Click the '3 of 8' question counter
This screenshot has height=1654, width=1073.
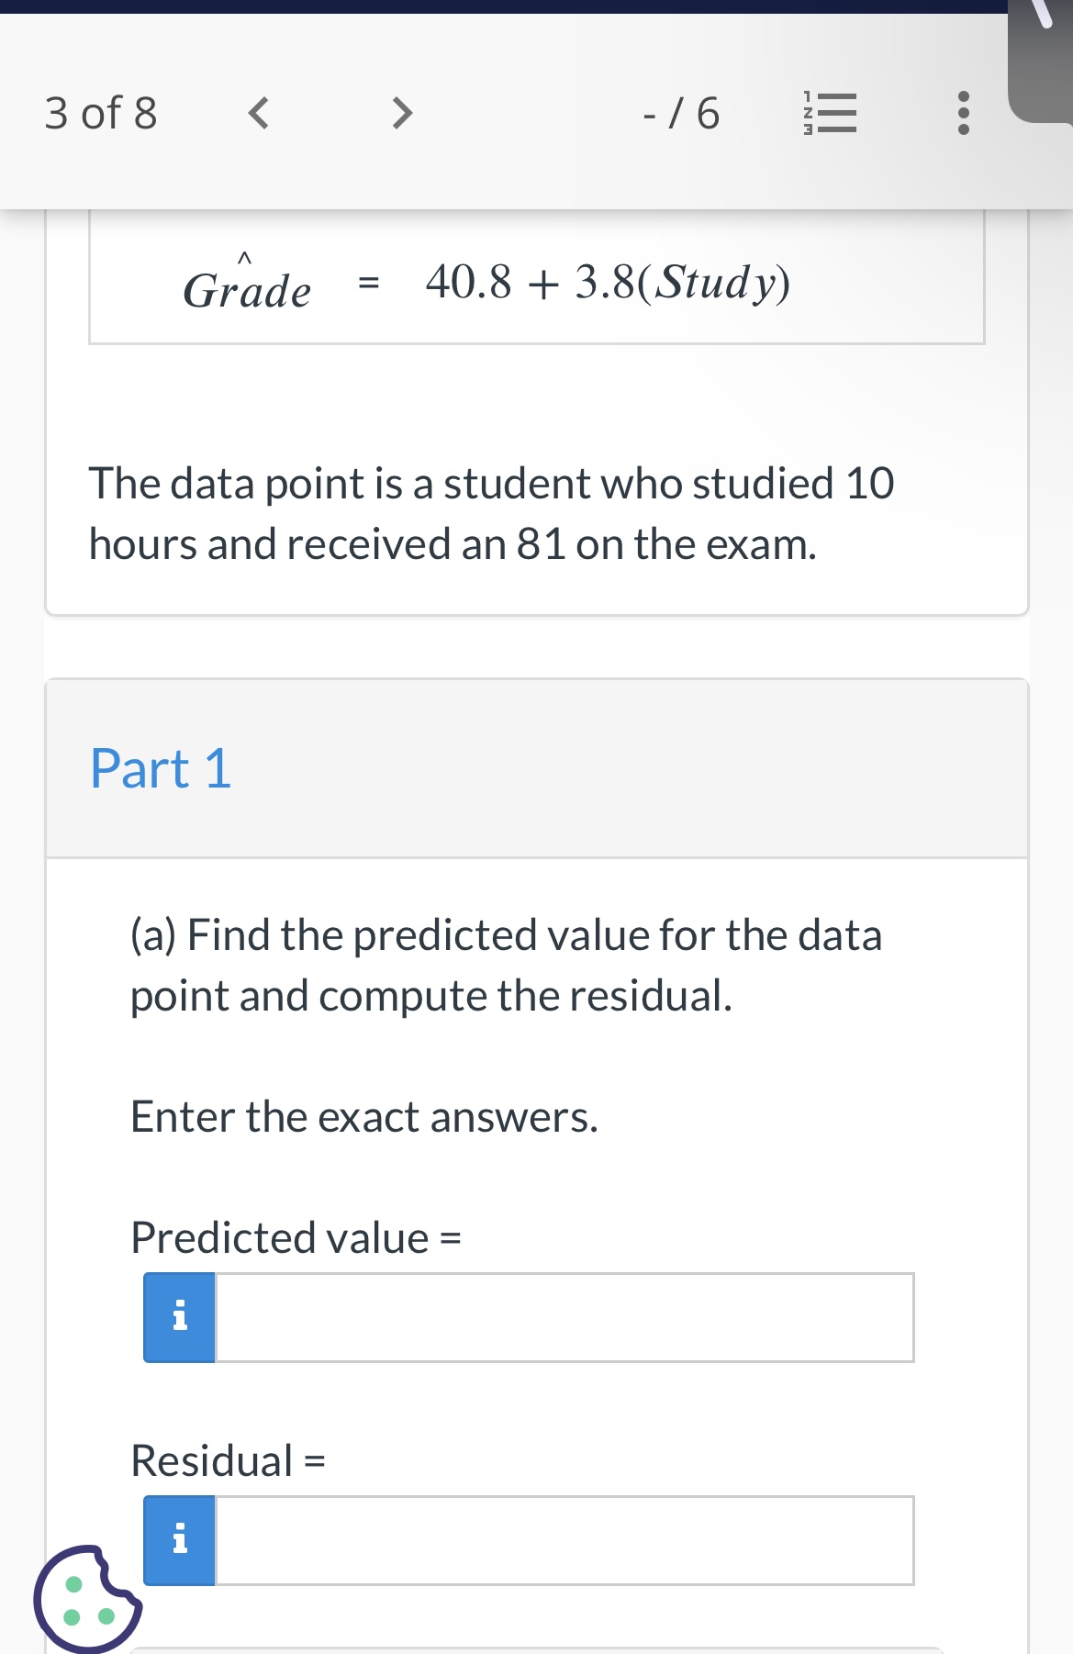[101, 114]
